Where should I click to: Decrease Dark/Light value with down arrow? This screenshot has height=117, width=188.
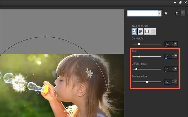[x=173, y=45]
